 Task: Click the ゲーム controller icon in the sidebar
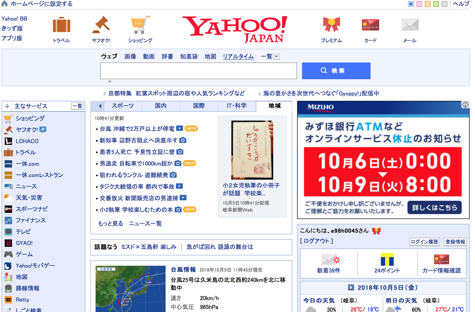(8, 254)
